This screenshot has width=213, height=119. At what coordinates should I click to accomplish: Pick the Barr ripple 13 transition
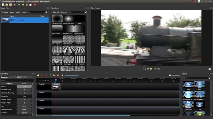click(68, 60)
